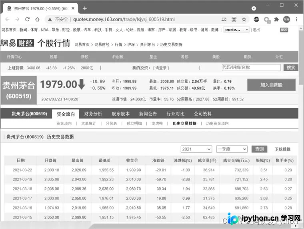Click the tab search dropdown circle icon
304x229 pixels.
coord(254,8)
